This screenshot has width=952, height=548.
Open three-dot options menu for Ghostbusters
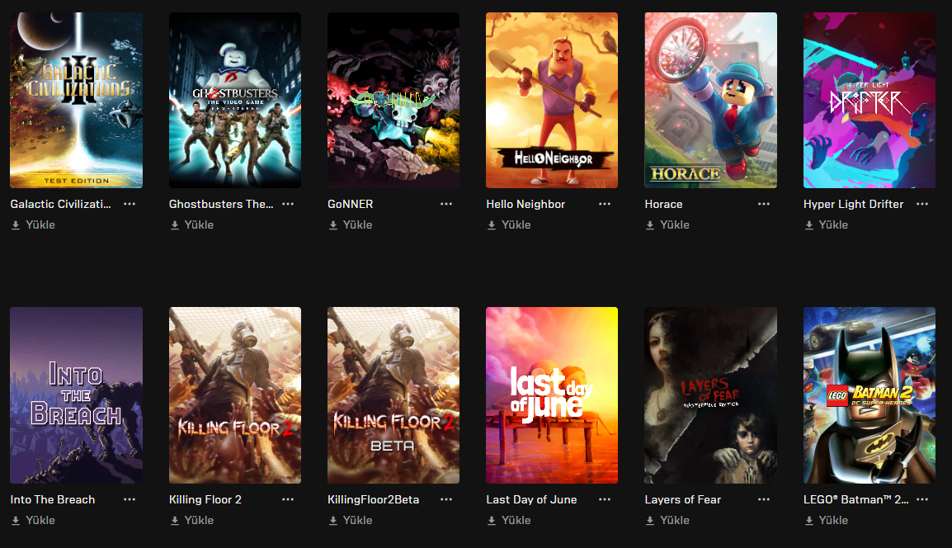tap(288, 204)
